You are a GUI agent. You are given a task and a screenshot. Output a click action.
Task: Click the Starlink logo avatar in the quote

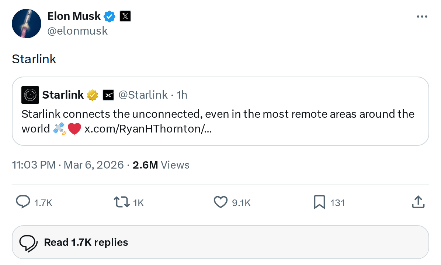[30, 95]
